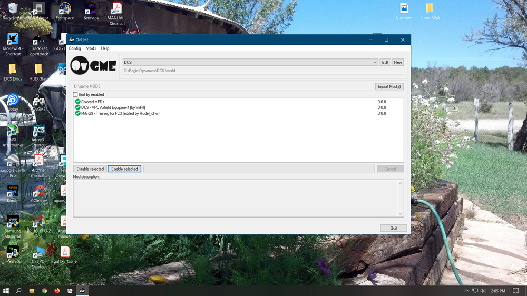
Task: Click green check icon beside VPC Airfield Equipment
Action: [x=77, y=107]
